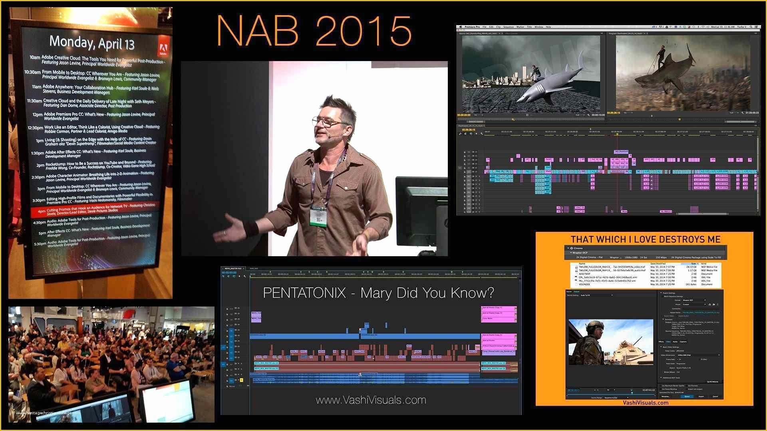Toggle eye visibility of lowest Pentatonix video track

click(x=238, y=357)
